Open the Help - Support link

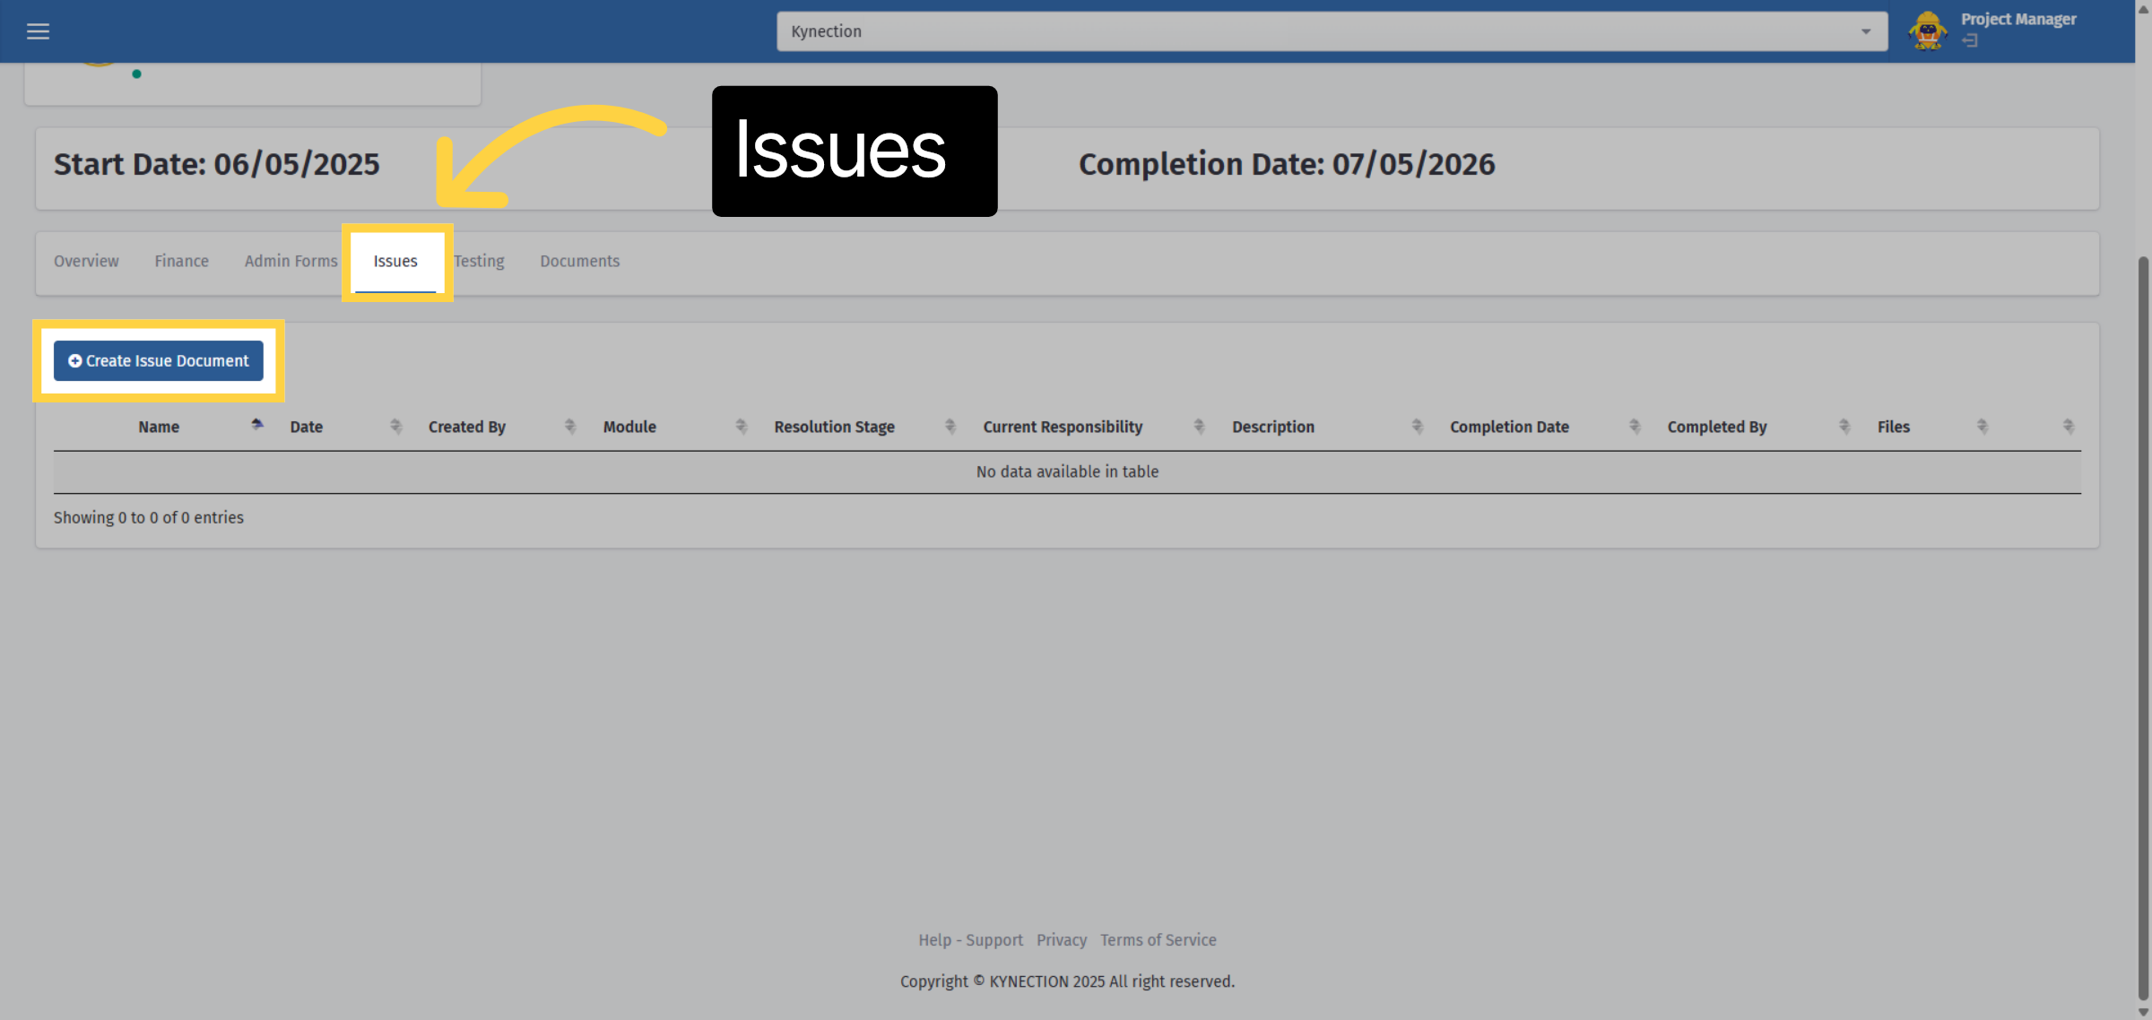pyautogui.click(x=970, y=939)
